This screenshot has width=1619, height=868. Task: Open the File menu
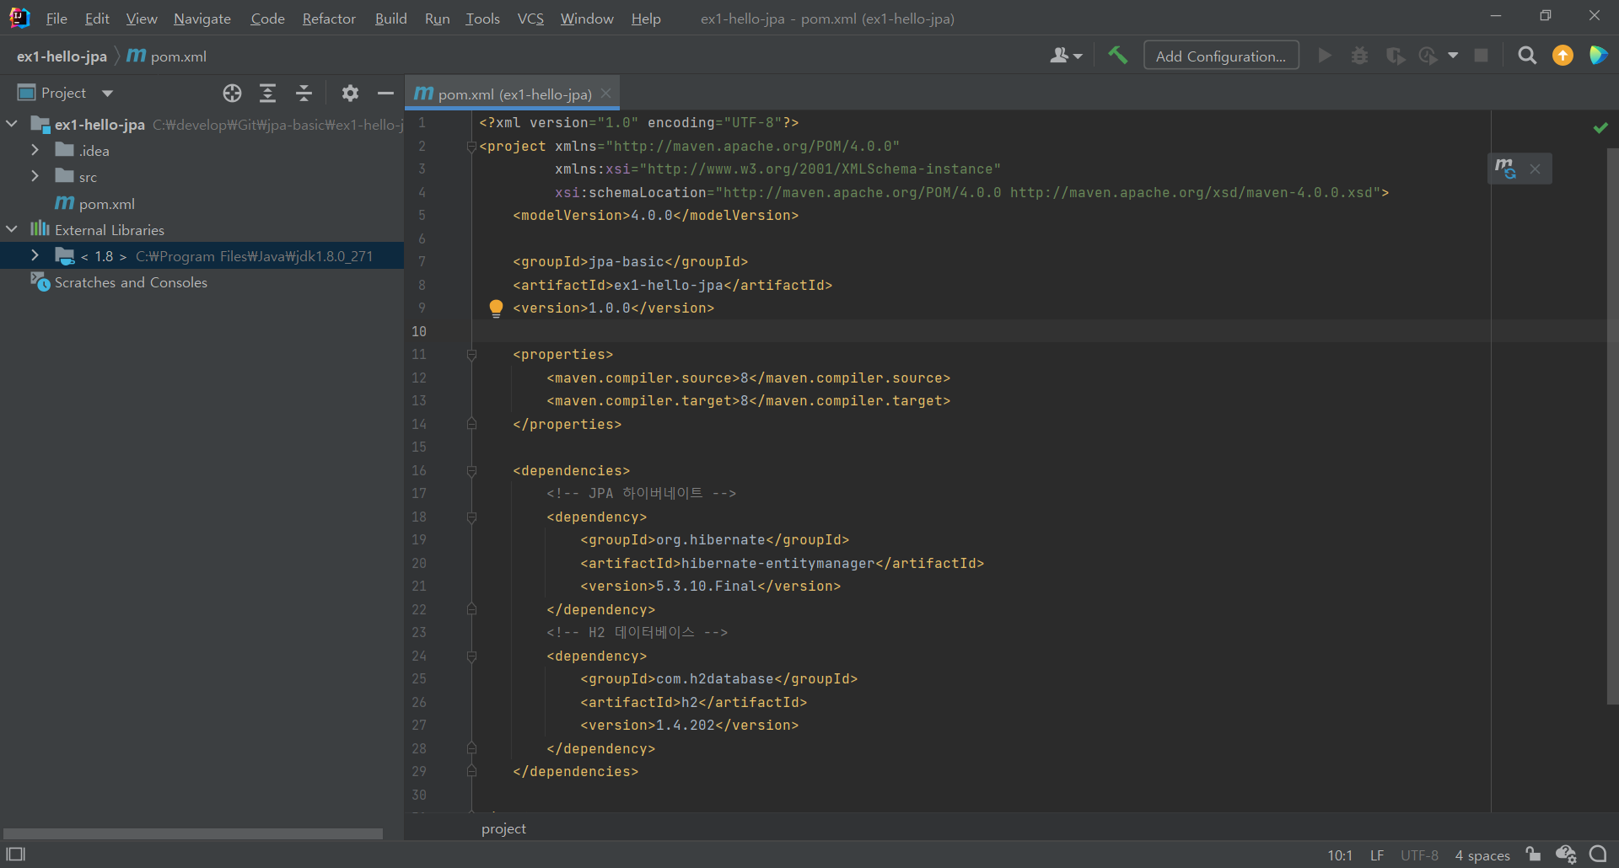(56, 19)
